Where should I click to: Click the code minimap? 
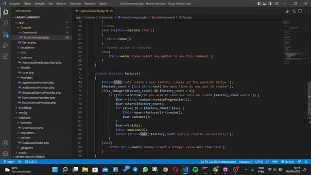pos(295,42)
